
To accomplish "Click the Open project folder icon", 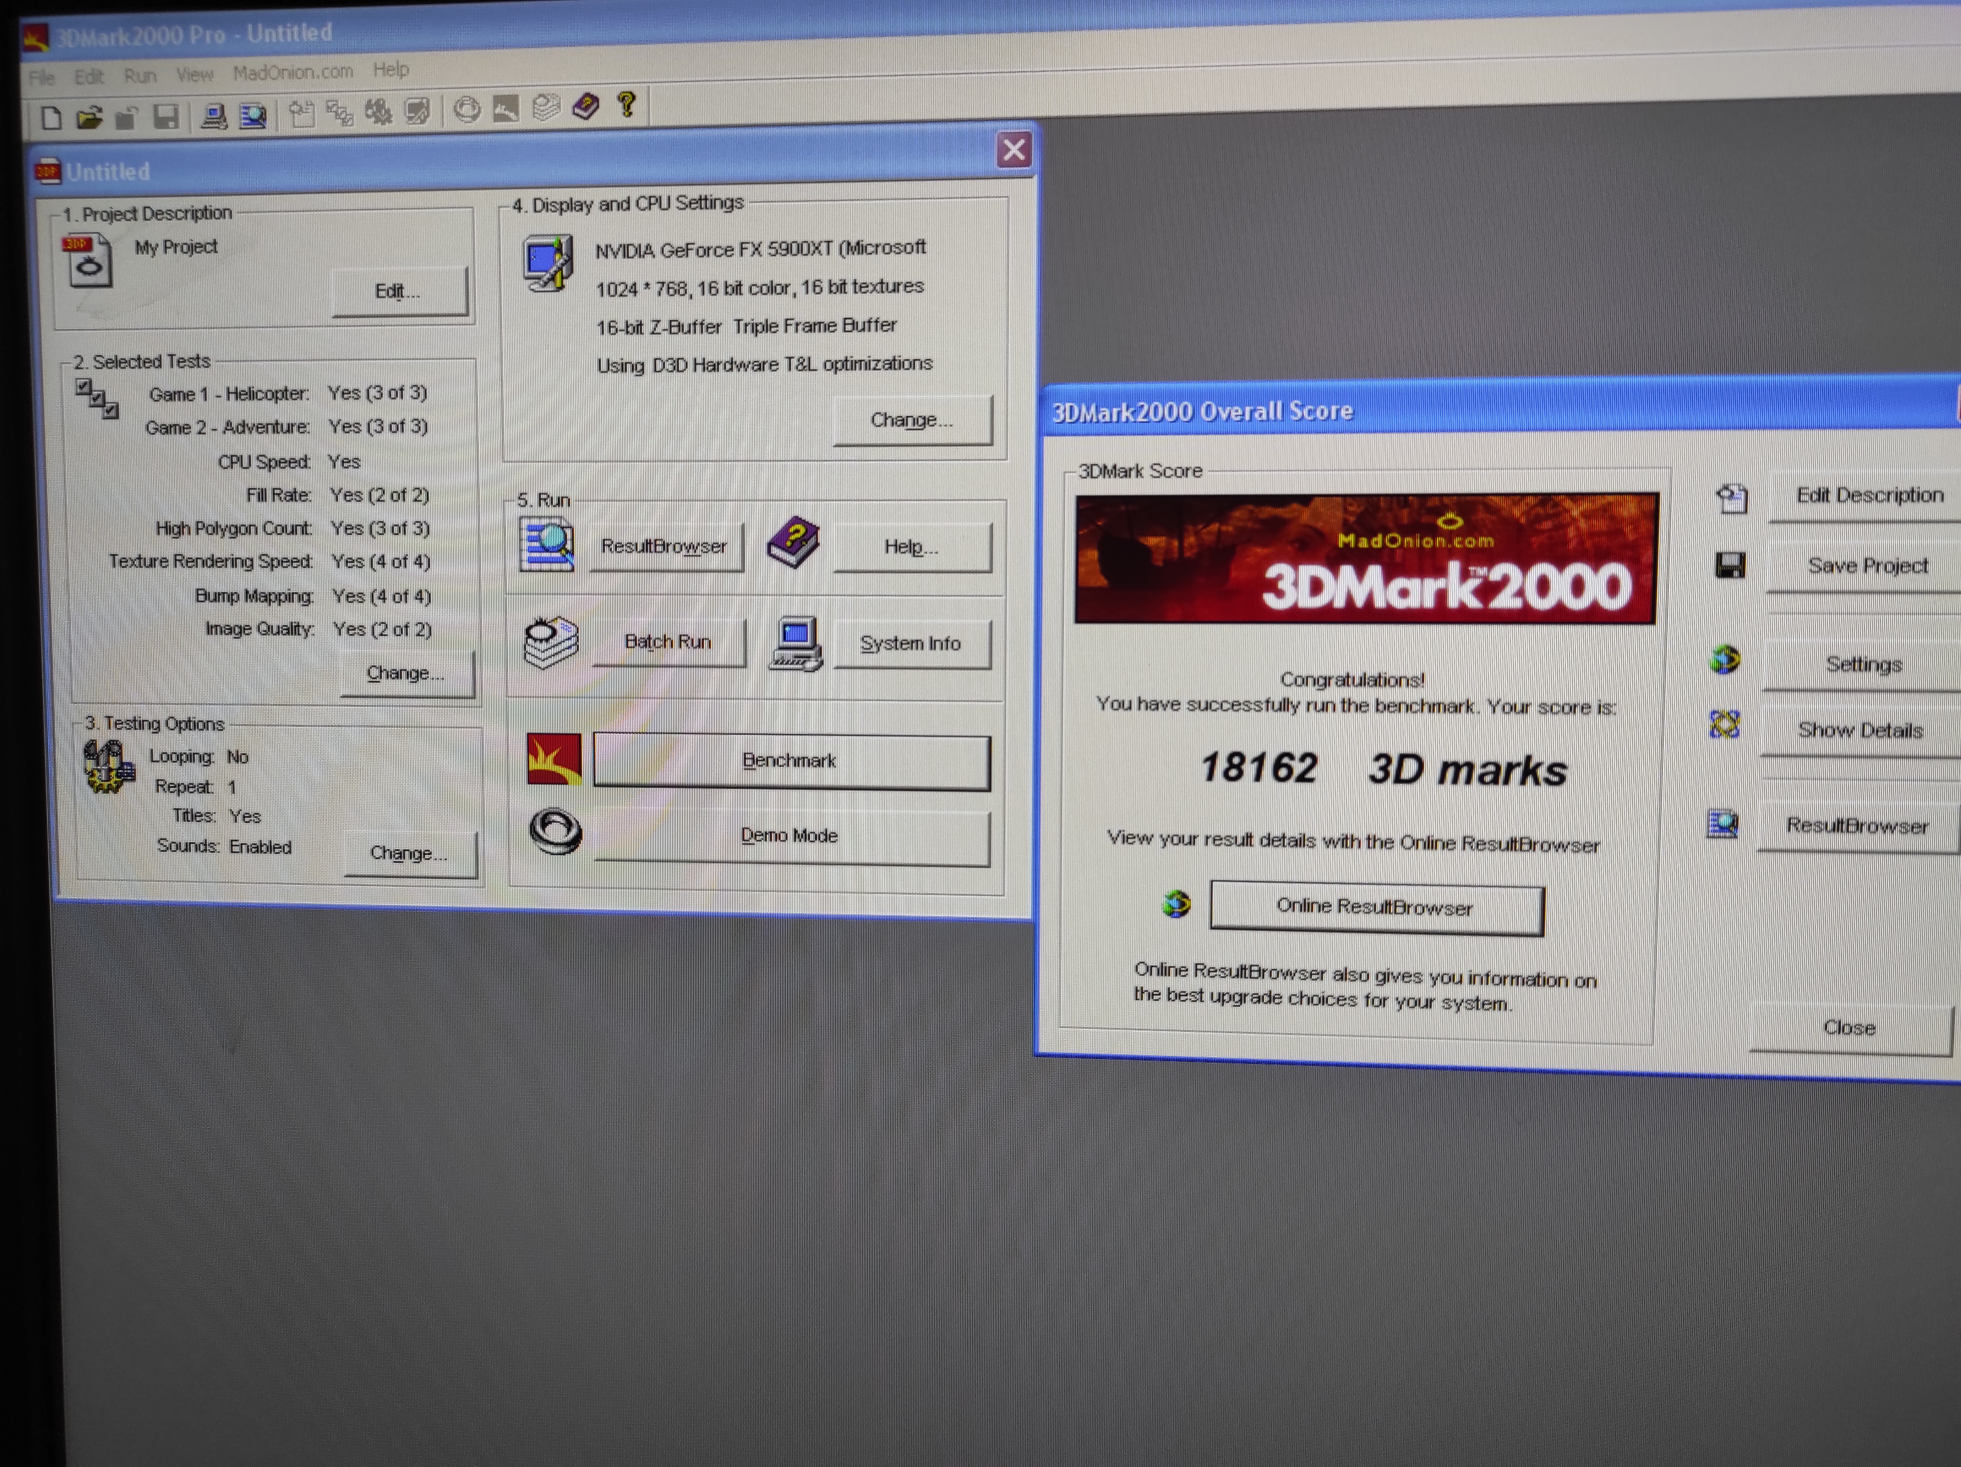I will click(89, 117).
